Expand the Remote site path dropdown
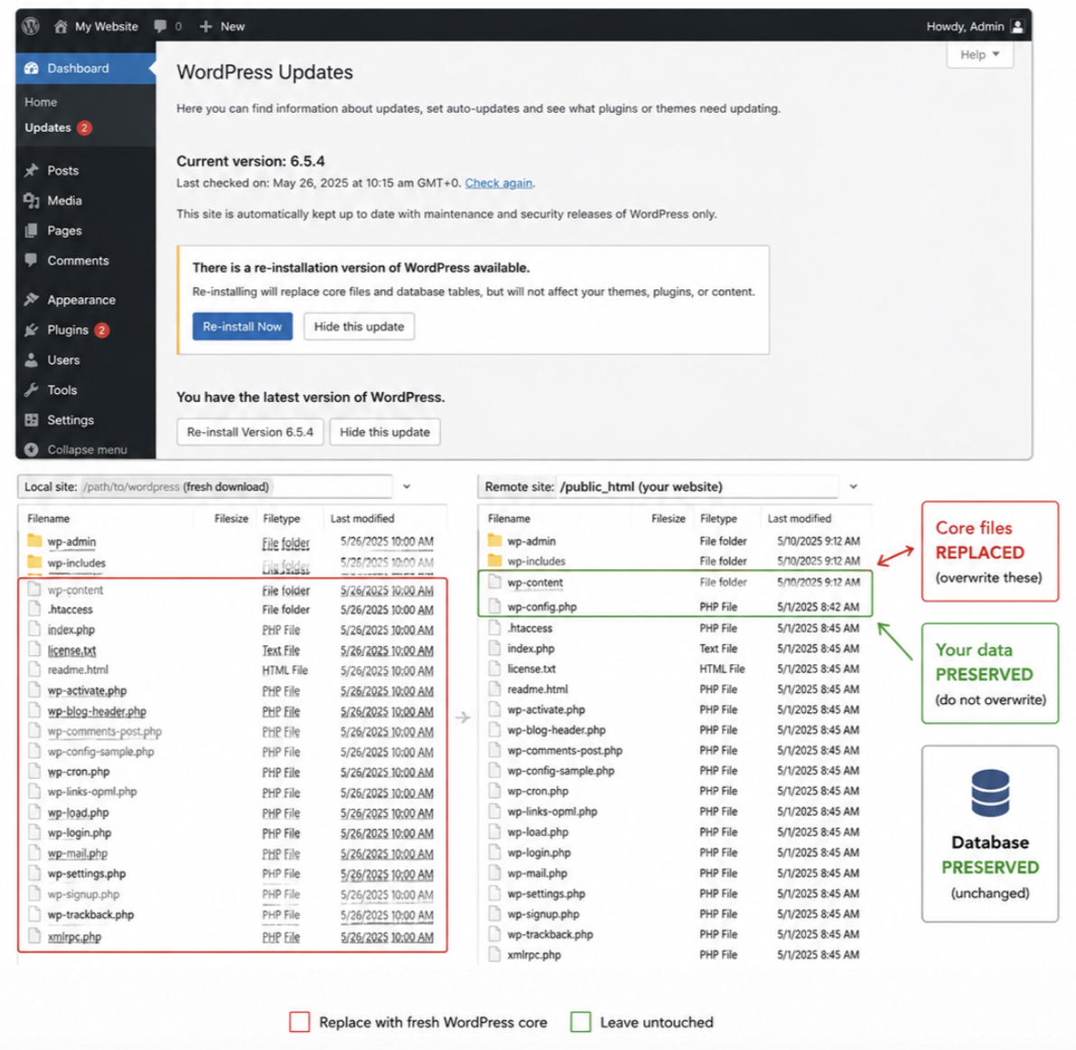Screen dimensions: 1076x1050 pos(853,486)
